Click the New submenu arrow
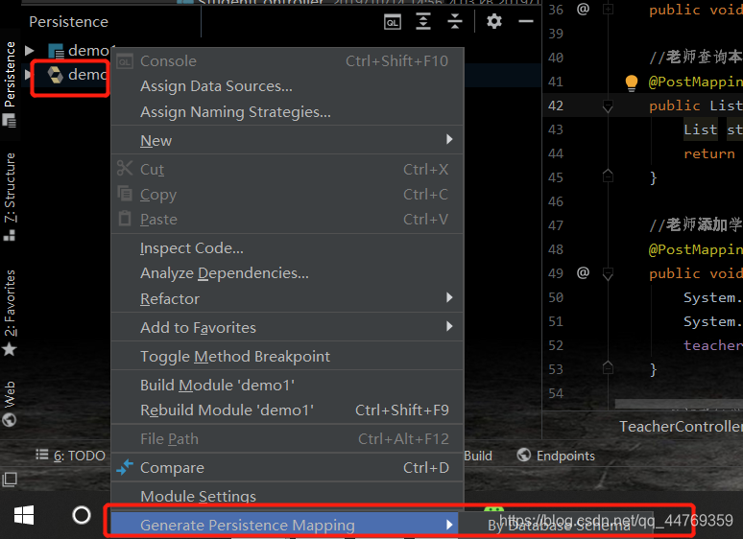 449,139
